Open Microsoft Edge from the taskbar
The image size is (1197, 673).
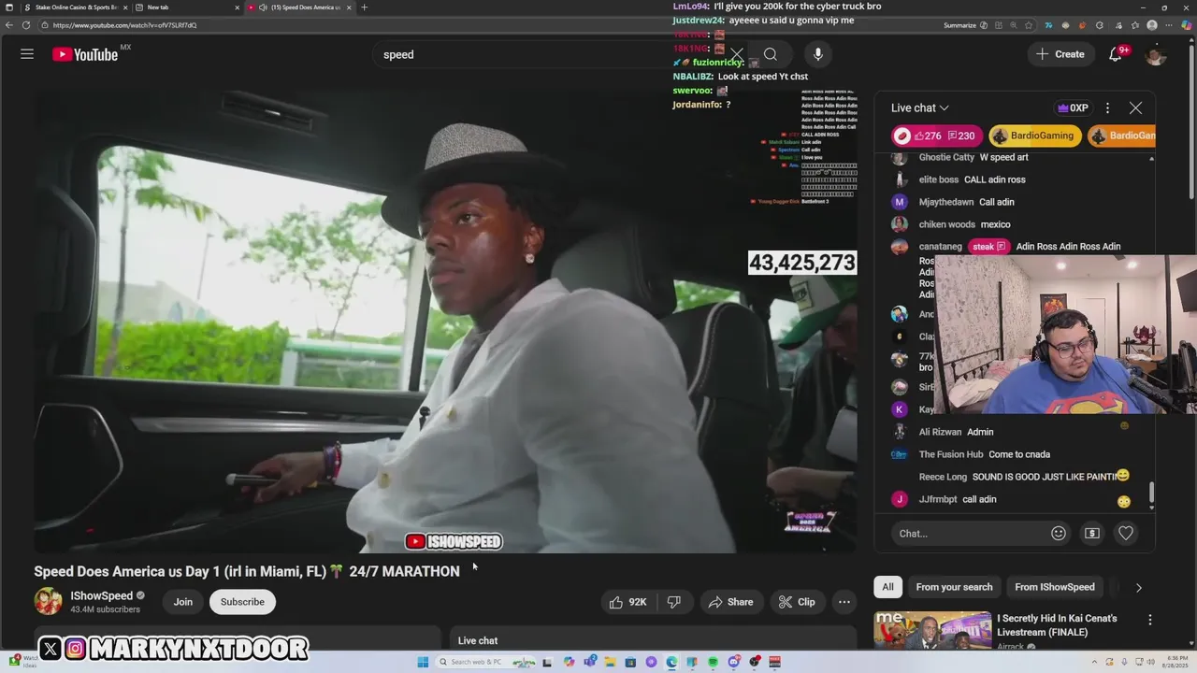[x=671, y=662]
